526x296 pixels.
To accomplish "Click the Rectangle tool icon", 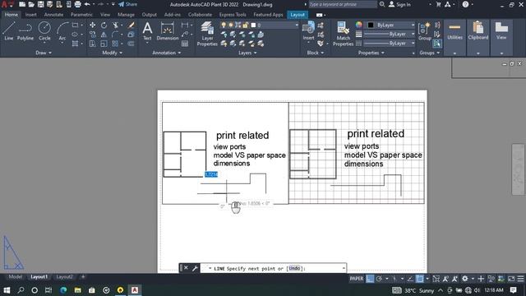I will pyautogui.click(x=75, y=25).
